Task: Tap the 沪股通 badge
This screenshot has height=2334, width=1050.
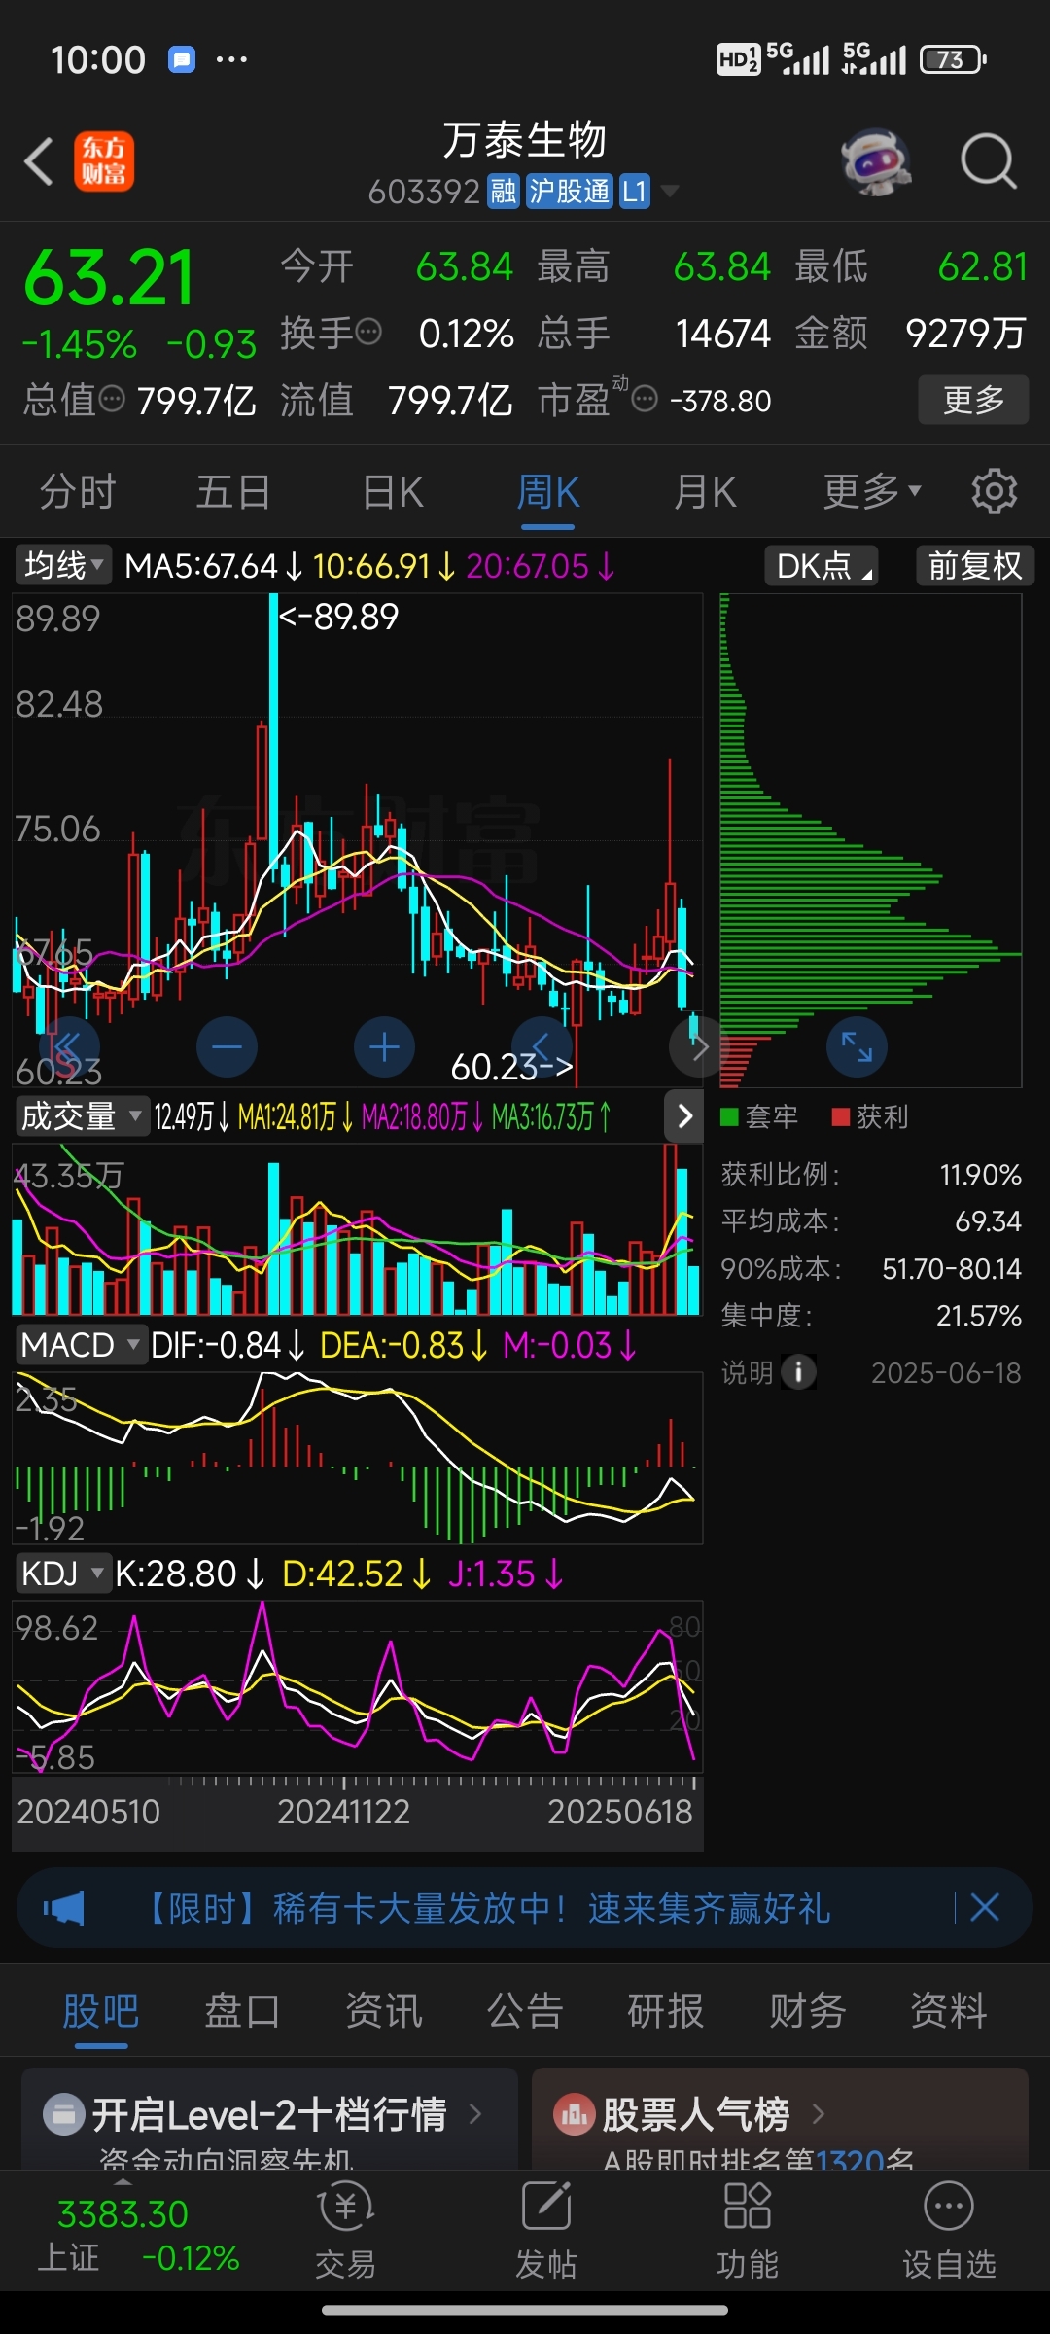Action: tap(570, 192)
